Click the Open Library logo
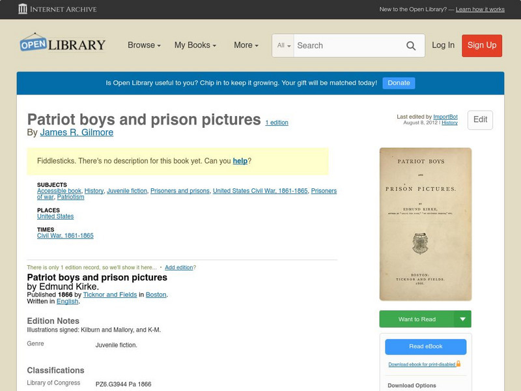The image size is (521, 391). pyautogui.click(x=62, y=44)
